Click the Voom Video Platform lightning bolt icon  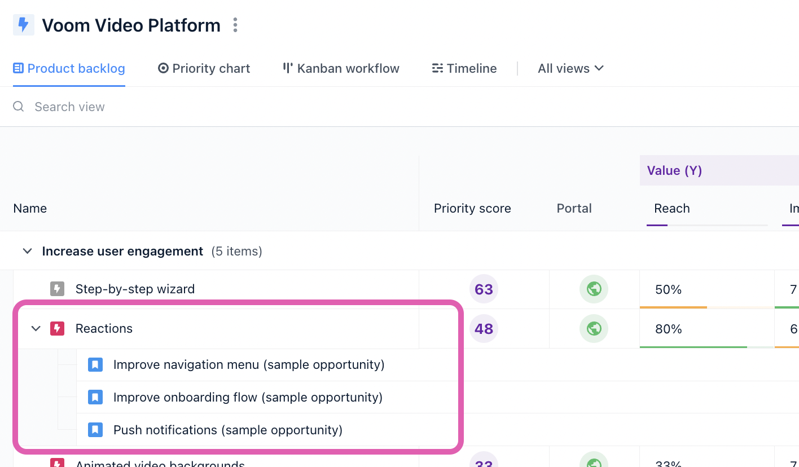23,25
